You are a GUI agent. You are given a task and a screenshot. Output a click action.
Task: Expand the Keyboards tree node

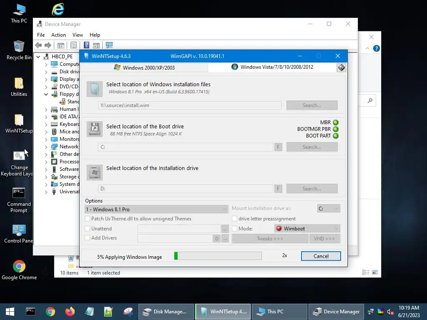tap(46, 124)
